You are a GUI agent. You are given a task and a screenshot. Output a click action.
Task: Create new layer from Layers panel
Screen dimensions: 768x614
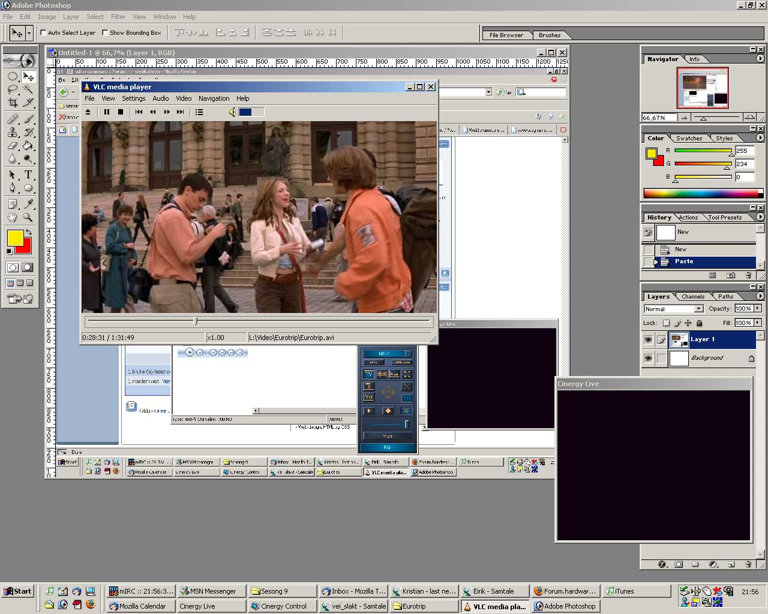[731, 564]
